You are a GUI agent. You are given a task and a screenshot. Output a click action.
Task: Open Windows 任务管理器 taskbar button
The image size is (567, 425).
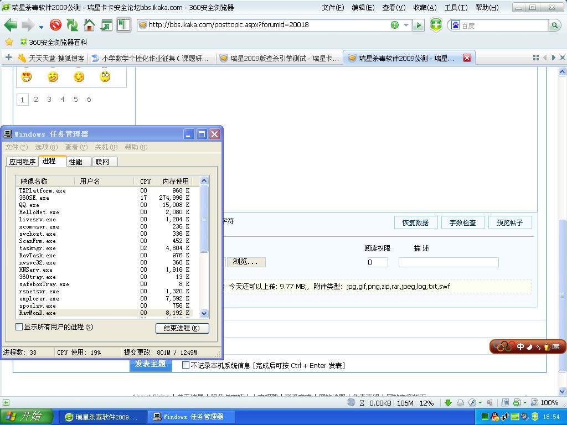pyautogui.click(x=191, y=417)
